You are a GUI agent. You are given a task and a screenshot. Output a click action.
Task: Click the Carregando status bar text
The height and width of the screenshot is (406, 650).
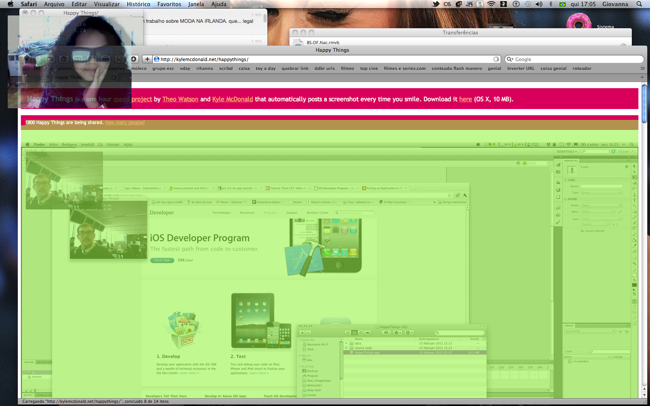click(x=96, y=402)
